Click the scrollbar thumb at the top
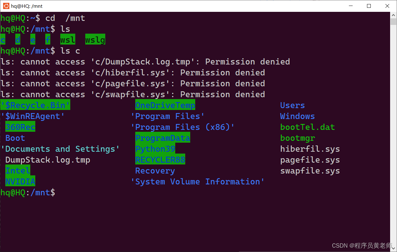397x252 pixels. 393,22
